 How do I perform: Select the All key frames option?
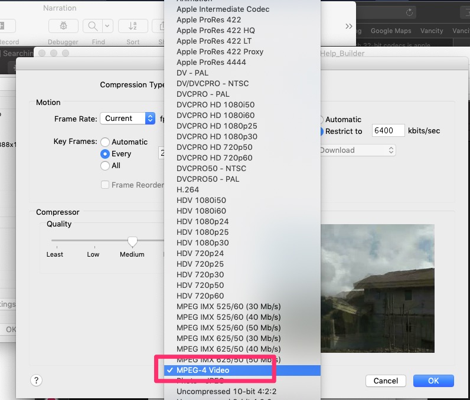(x=105, y=166)
